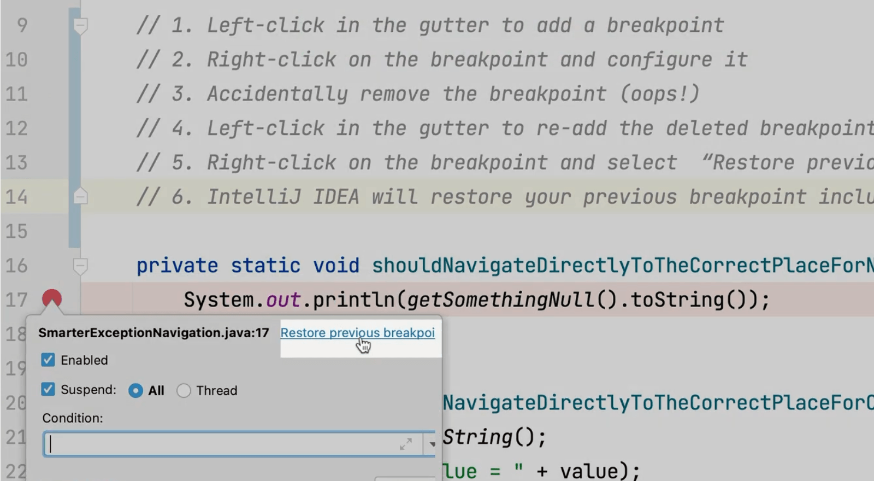Click line number 12 in the gutter
Viewport: 874px width, 481px height.
tap(16, 128)
